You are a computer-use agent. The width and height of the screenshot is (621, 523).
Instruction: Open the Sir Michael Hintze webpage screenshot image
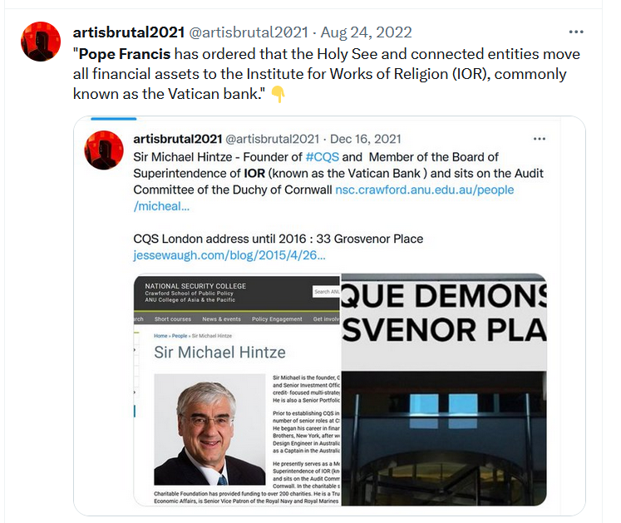point(237,390)
